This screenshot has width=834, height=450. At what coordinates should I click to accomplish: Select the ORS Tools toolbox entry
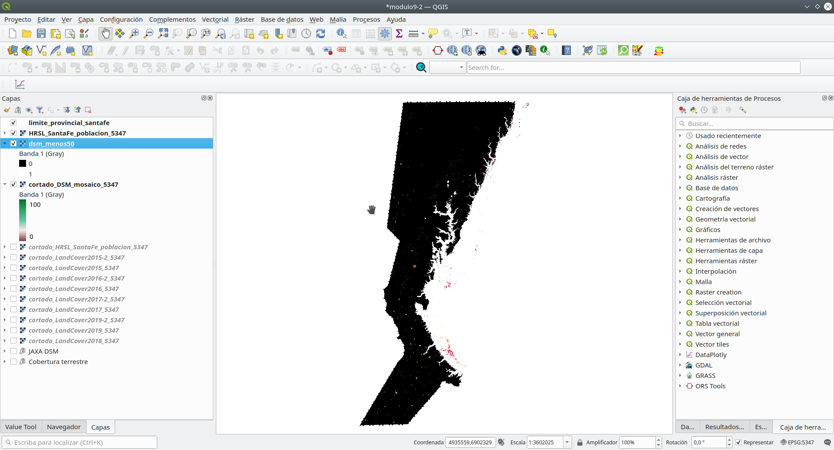coord(710,386)
